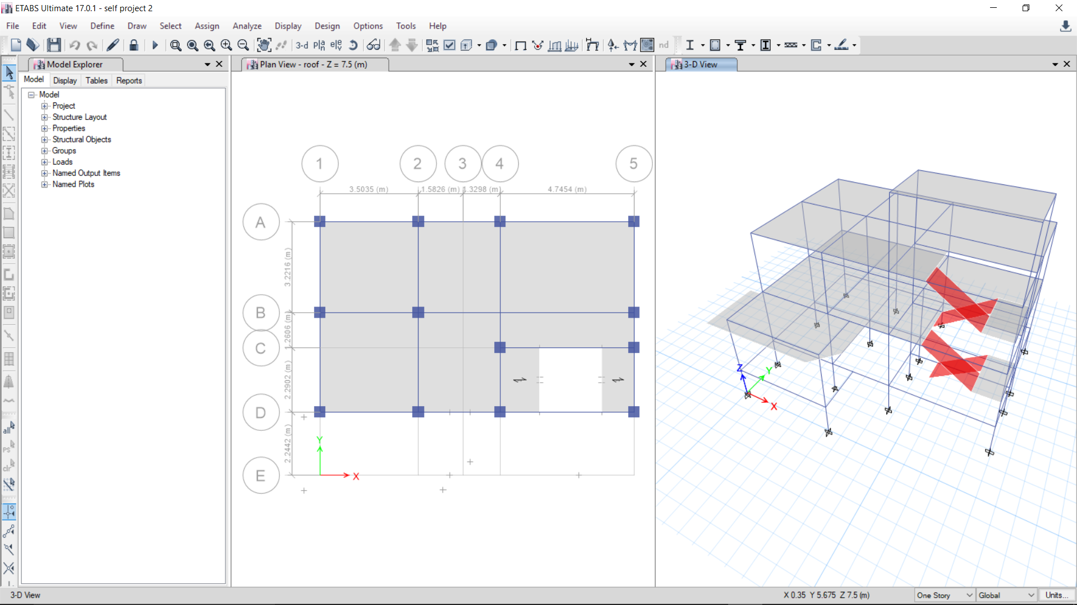Screen dimensions: 1077x605
Task: Open Set Display Options checkmark icon
Action: click(449, 45)
